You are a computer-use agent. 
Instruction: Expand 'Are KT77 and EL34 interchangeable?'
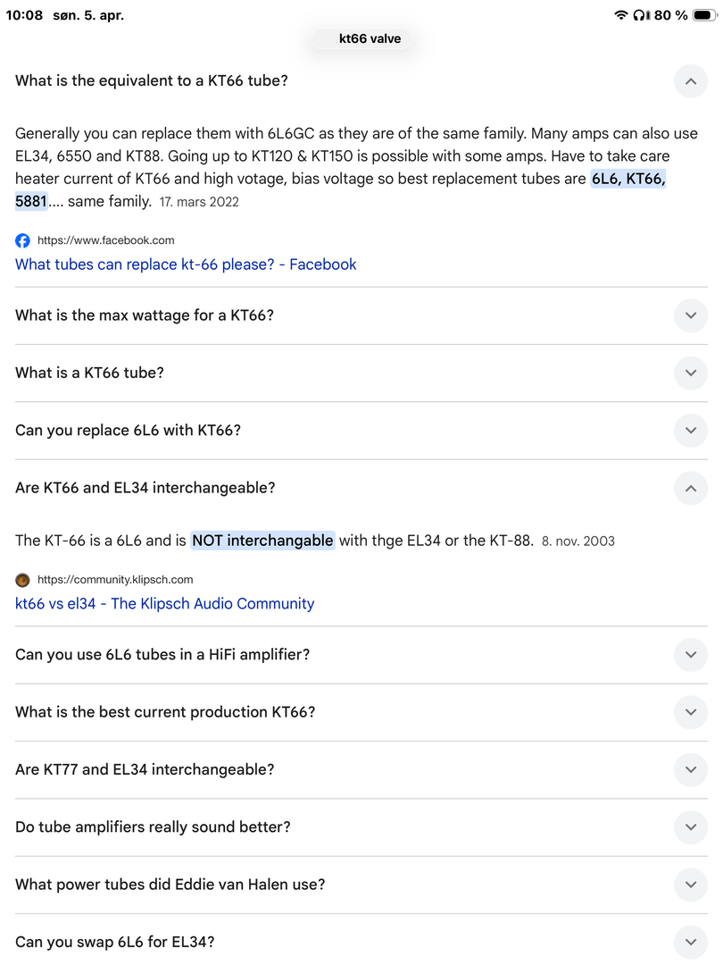click(690, 769)
